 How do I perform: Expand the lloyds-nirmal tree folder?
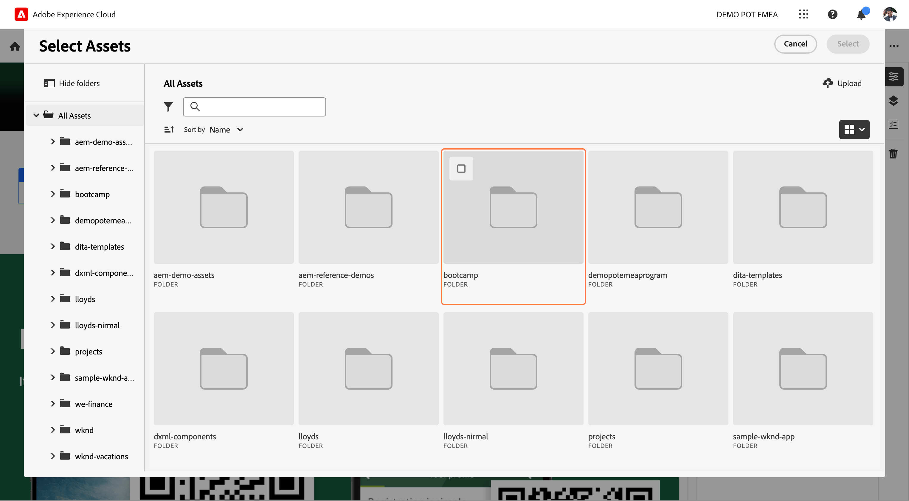(x=52, y=326)
